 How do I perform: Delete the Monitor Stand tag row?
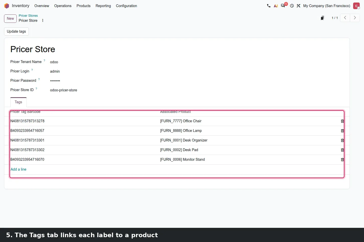(x=342, y=160)
